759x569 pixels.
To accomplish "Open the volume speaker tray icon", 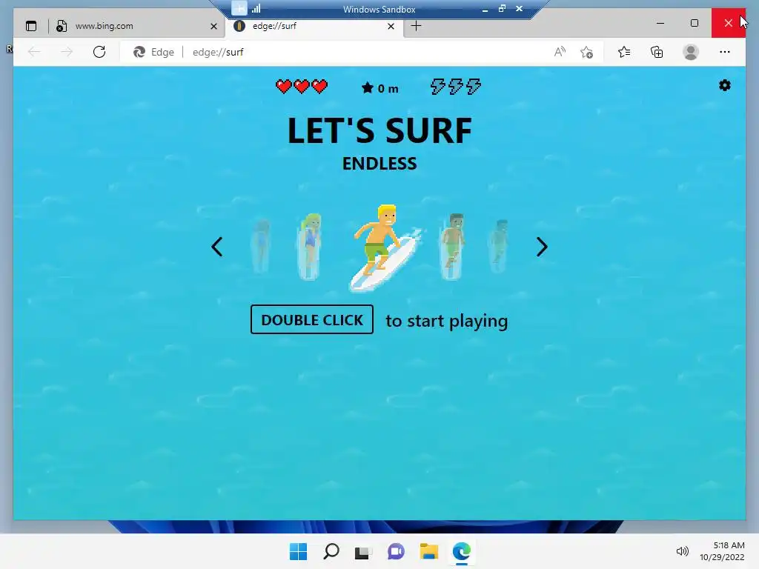I will click(x=682, y=551).
